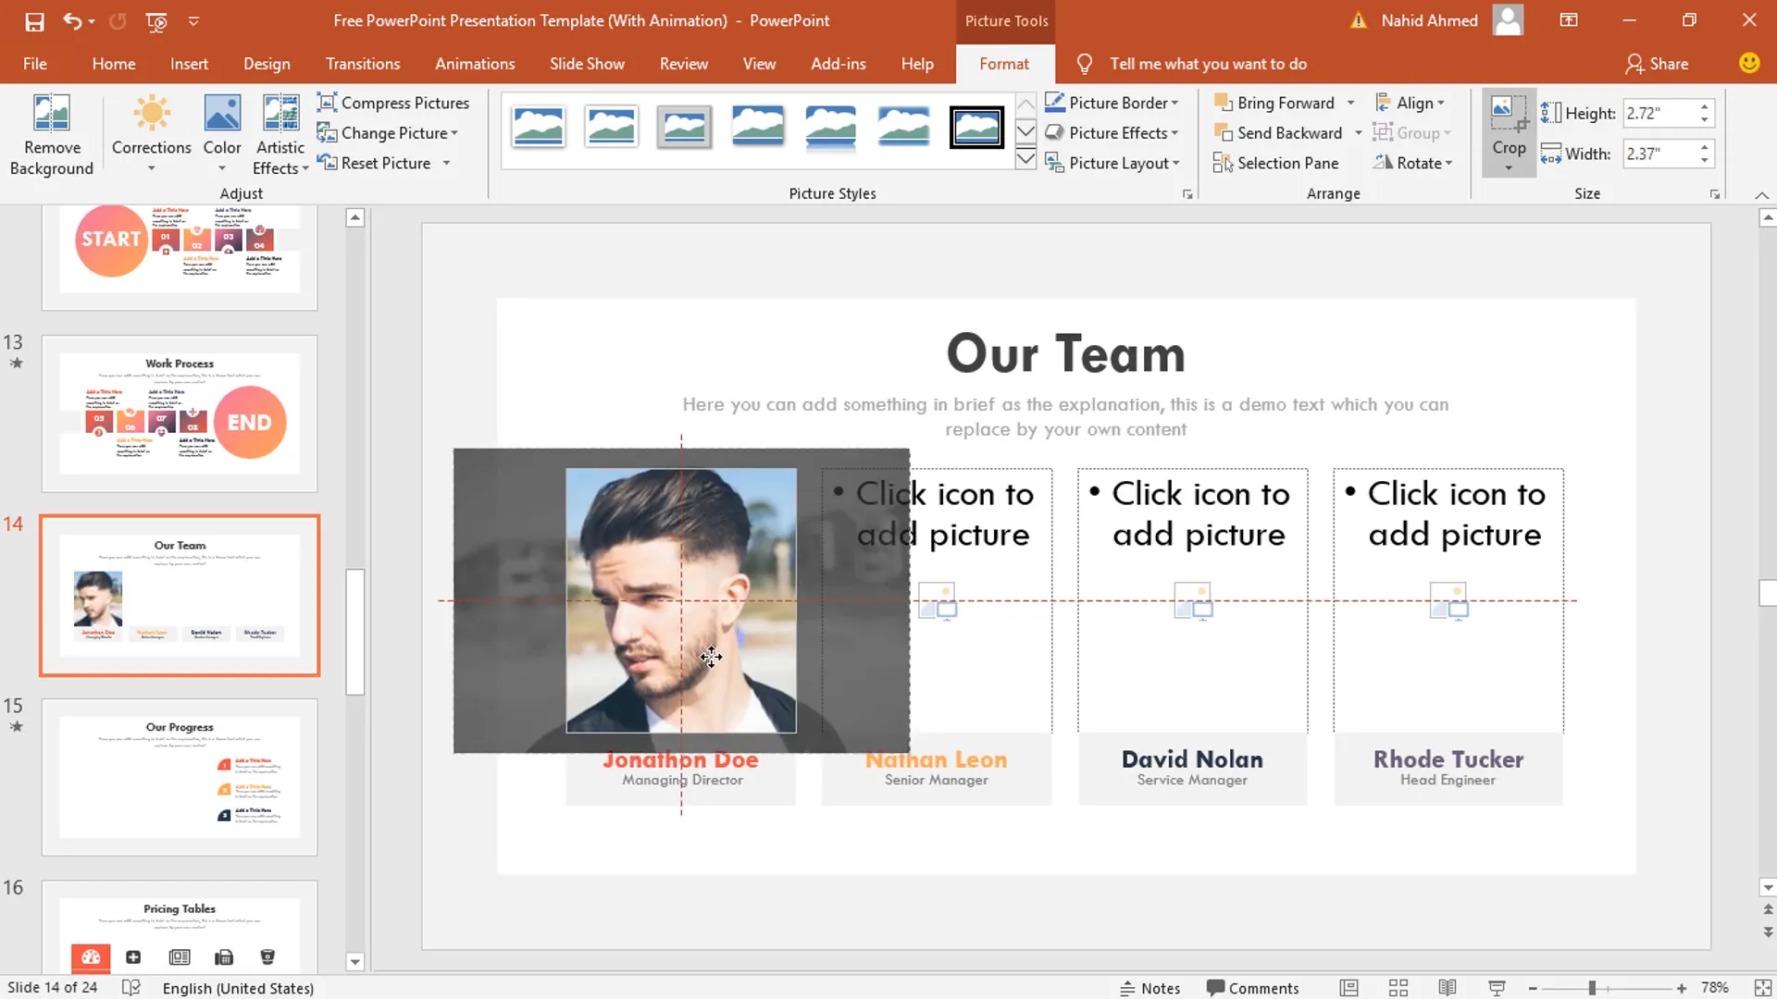Click picture placeholder icon above Rhode Tucker

tap(1448, 600)
